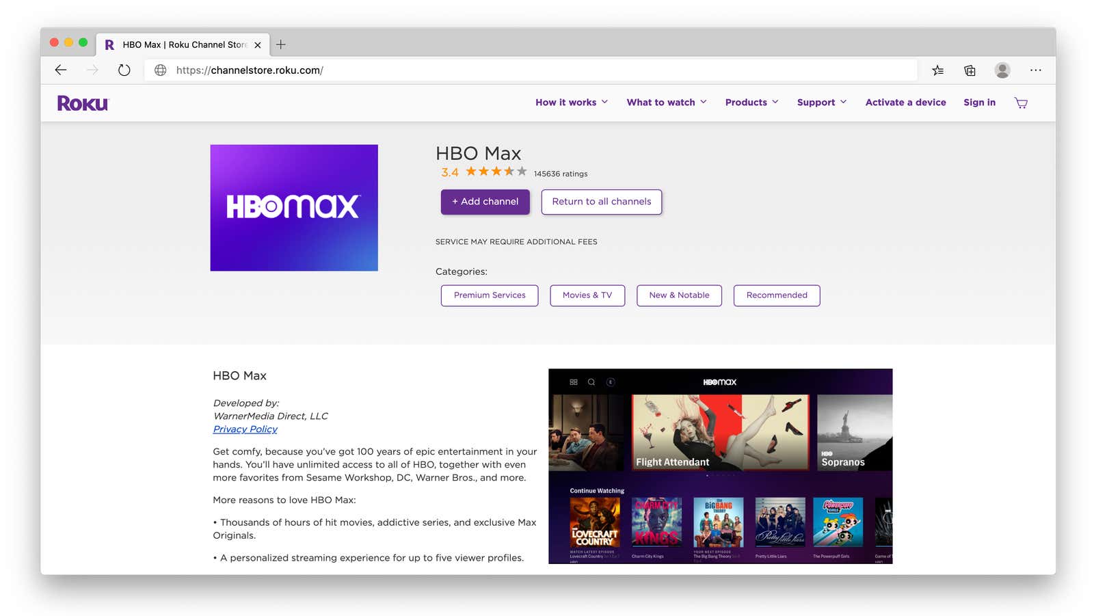1094x616 pixels.
Task: Select the HBO Max Roku Channel Store tab
Action: pos(183,44)
